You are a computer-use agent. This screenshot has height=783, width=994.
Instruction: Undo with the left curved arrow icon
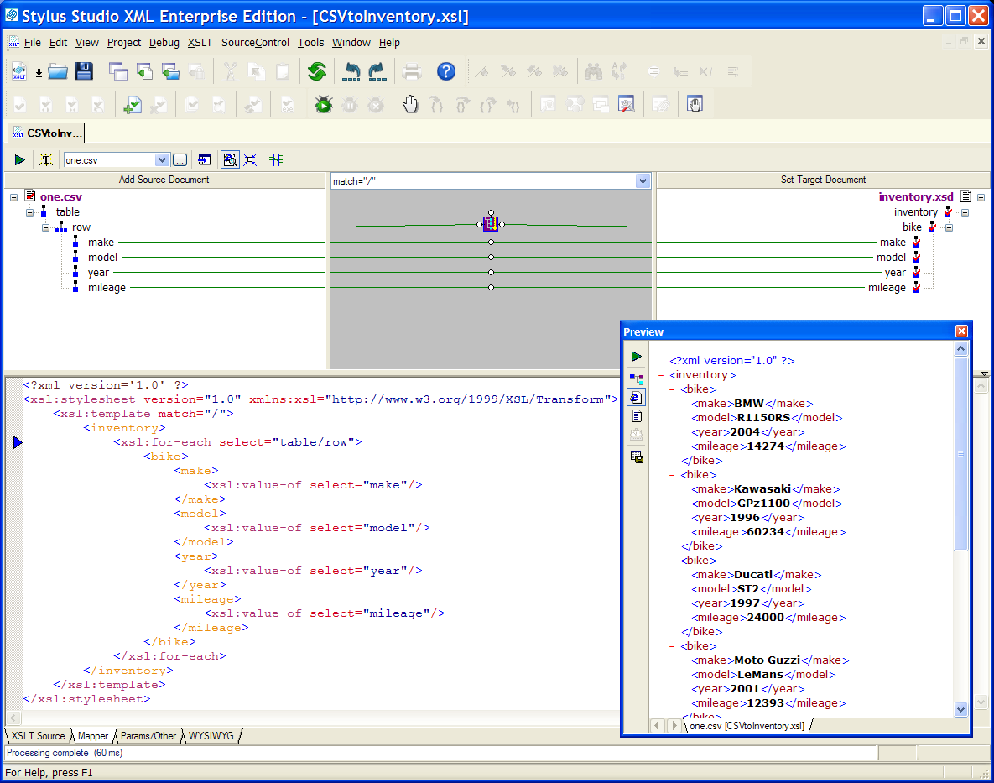coord(351,71)
